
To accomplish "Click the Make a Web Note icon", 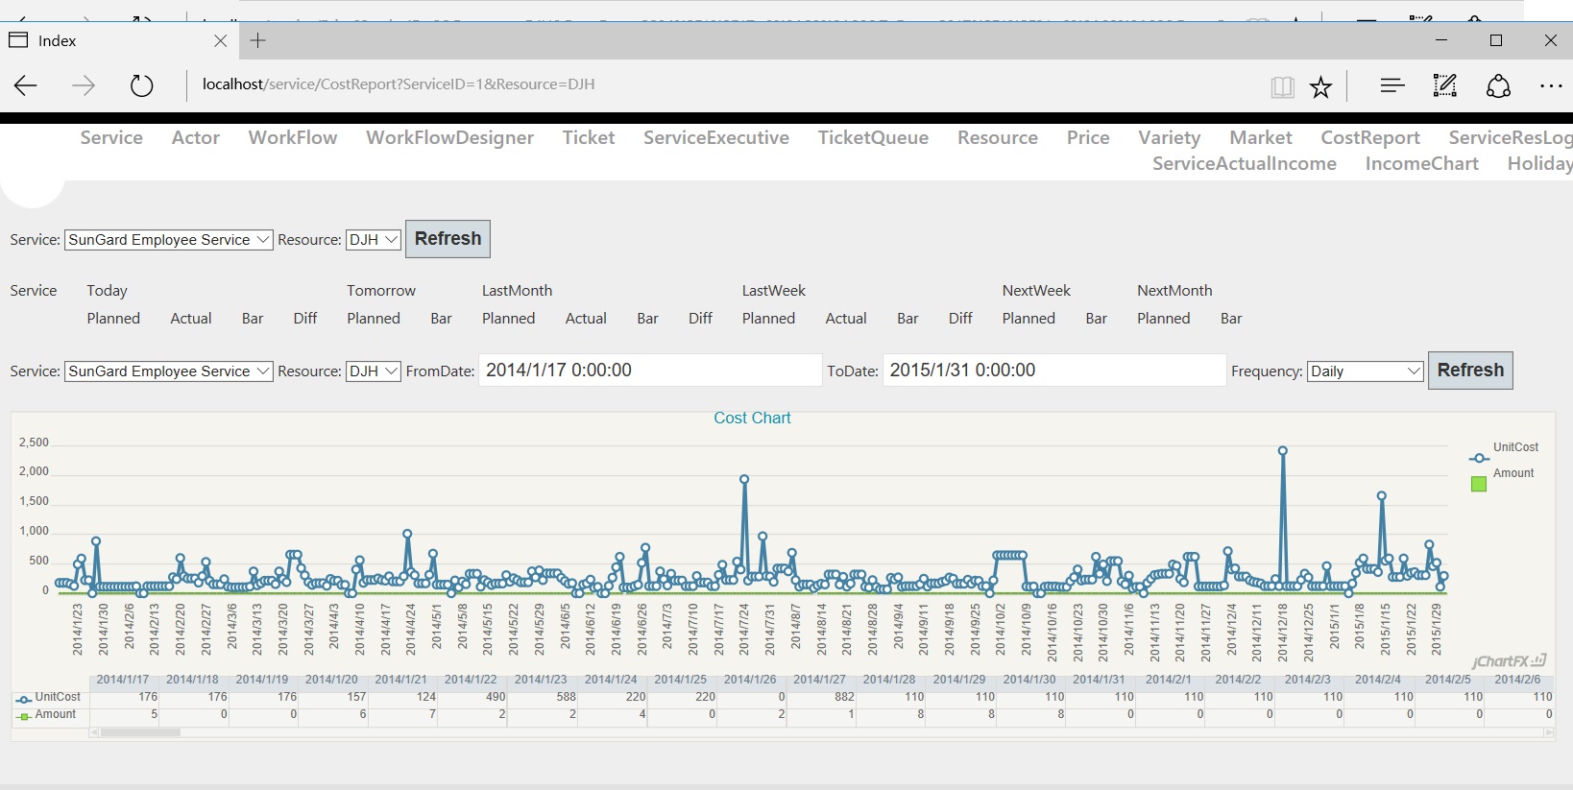I will pyautogui.click(x=1444, y=85).
